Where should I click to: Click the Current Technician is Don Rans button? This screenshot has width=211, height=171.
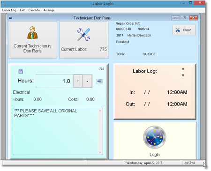point(32,40)
